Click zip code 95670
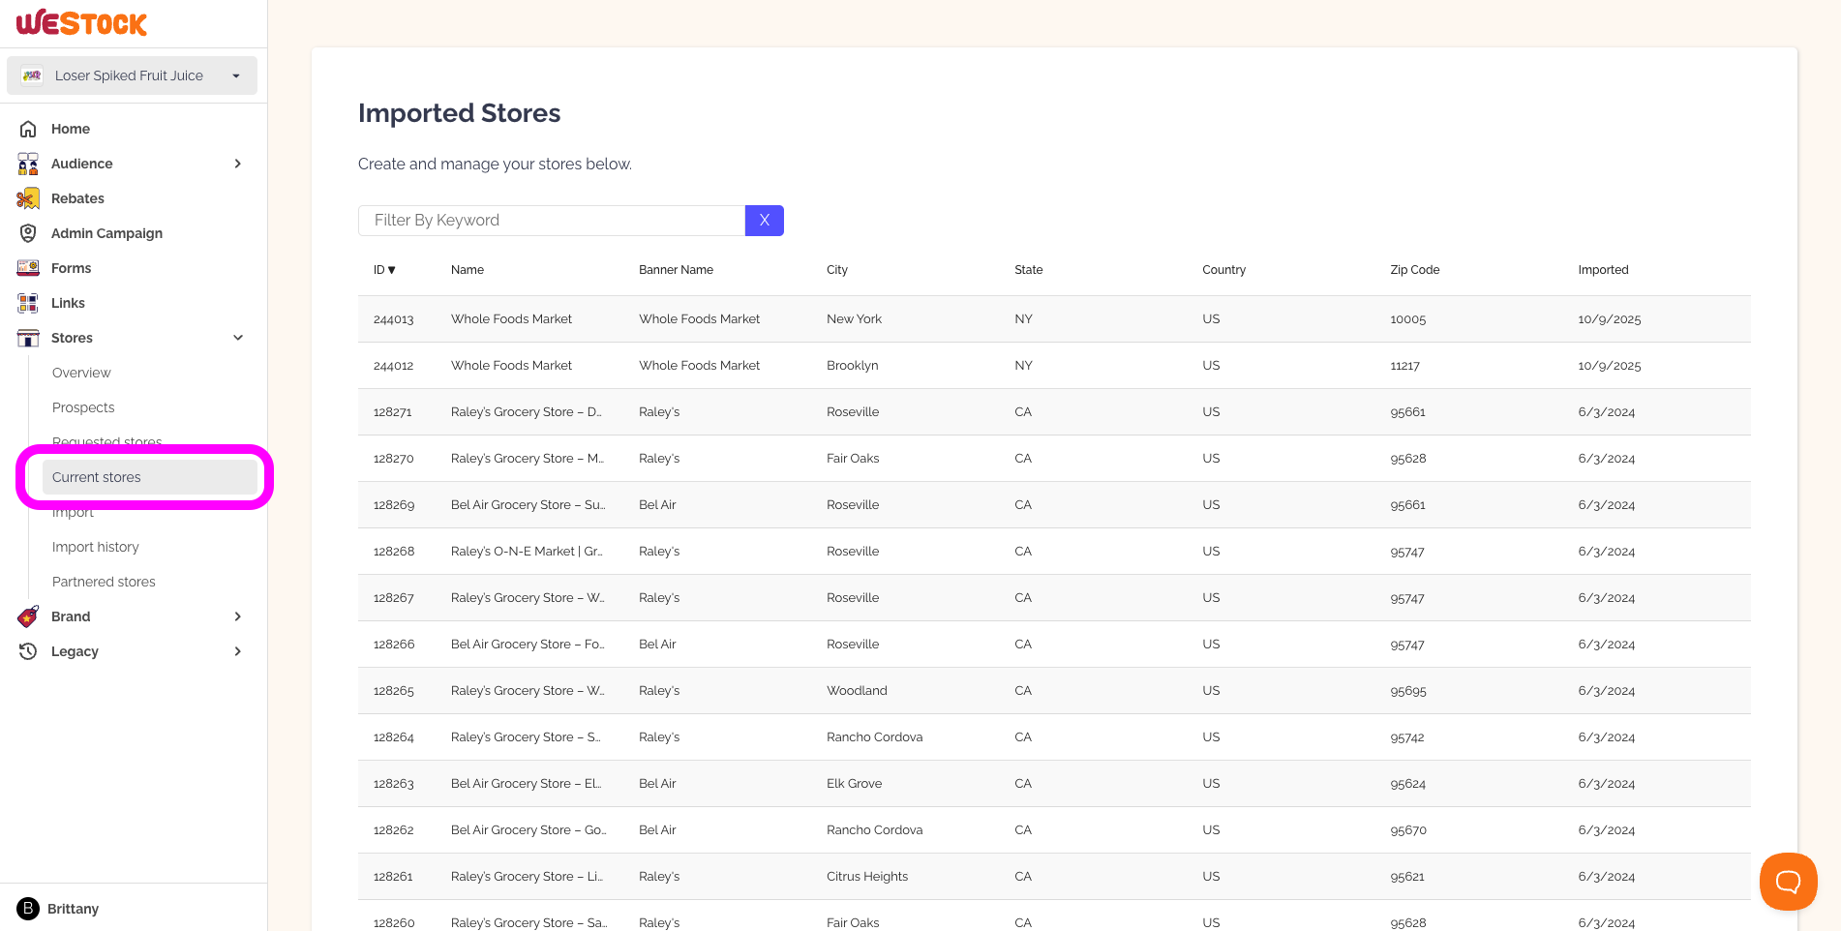This screenshot has height=931, width=1841. [1408, 830]
